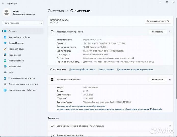This screenshot has height=137, width=177.
Task: Select the 16,0 ГБ memory value
Action: [95, 47]
